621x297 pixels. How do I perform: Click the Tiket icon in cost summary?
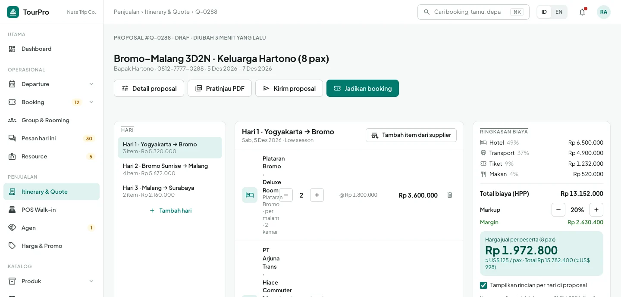[483, 164]
